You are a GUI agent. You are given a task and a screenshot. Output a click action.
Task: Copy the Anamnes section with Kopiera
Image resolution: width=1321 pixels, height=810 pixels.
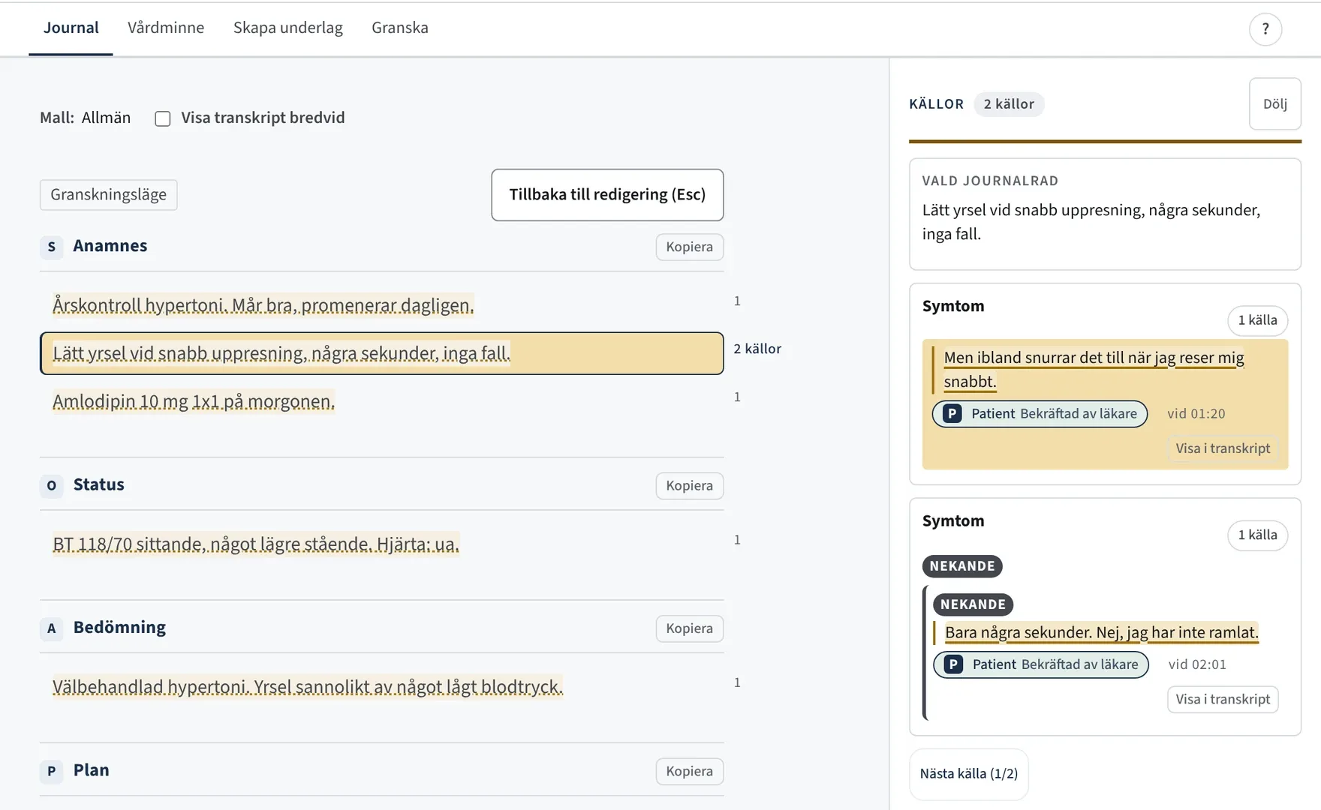coord(689,247)
